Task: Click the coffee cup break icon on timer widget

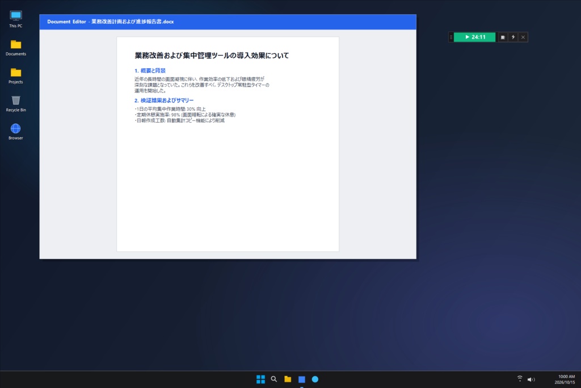Action: pyautogui.click(x=503, y=37)
